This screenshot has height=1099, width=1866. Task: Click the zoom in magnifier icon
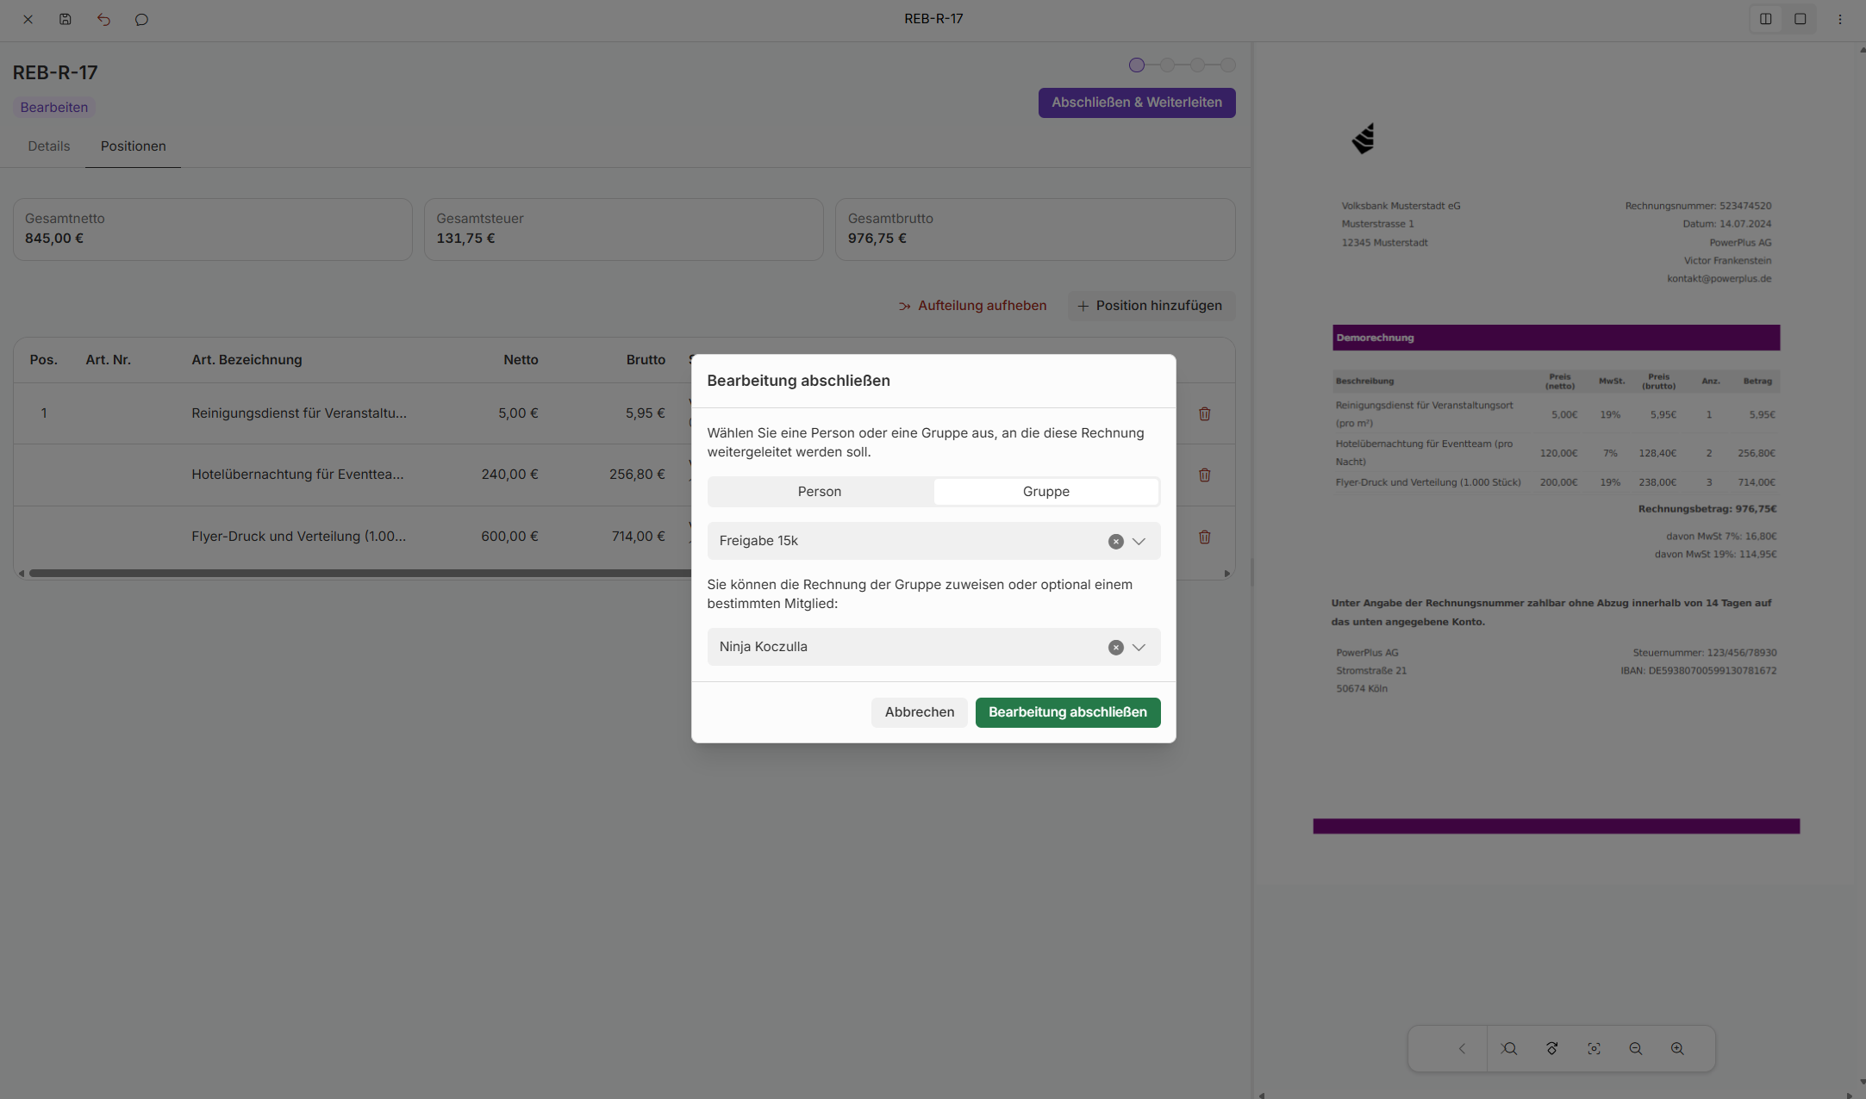tap(1677, 1048)
